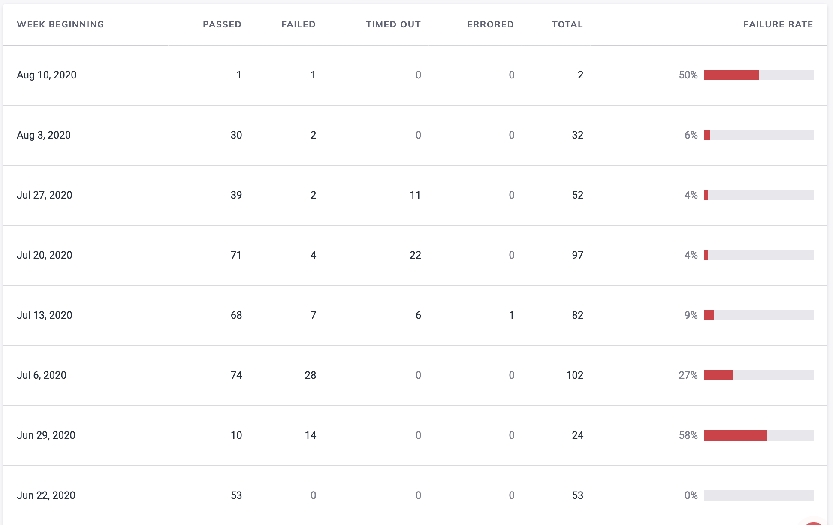The height and width of the screenshot is (525, 833).
Task: Select the Jul 20, 2020 row
Action: [x=45, y=255]
